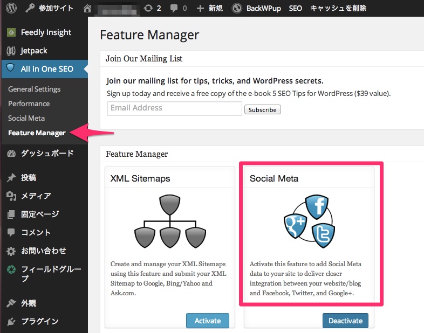This screenshot has height=333, width=424.
Task: Click the お問い合わせ gear icon
Action: (11, 251)
